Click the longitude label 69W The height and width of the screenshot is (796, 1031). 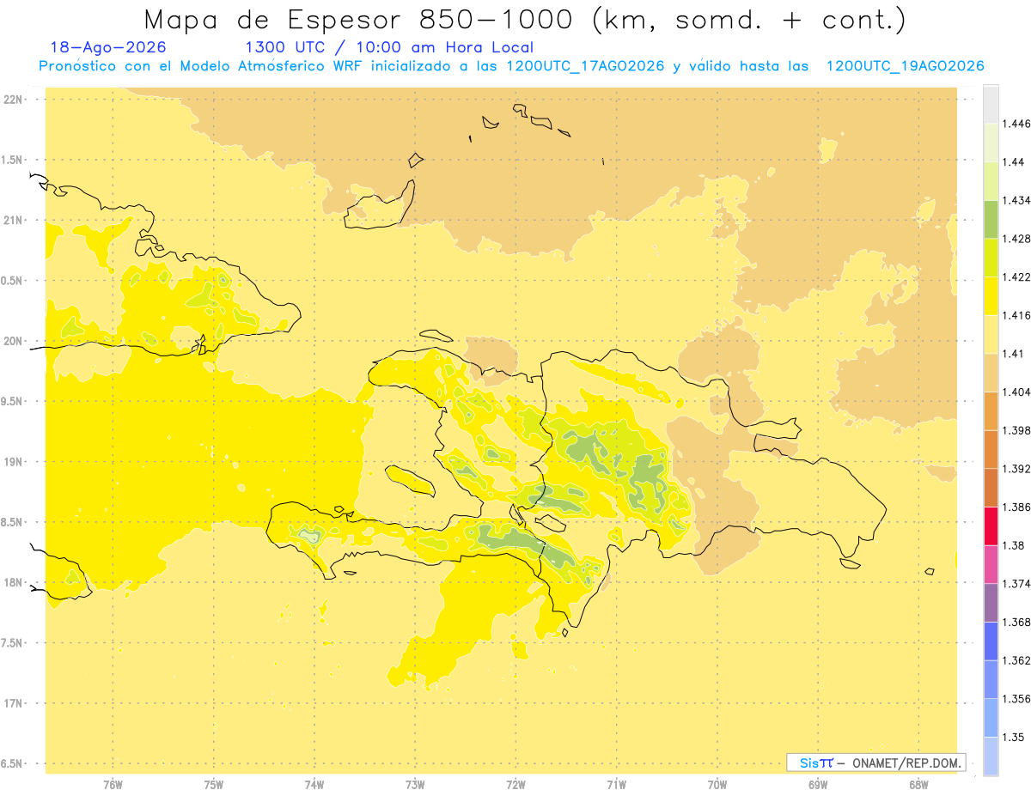coord(818,784)
